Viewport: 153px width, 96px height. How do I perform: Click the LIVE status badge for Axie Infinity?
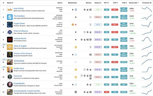click(x=98, y=9)
